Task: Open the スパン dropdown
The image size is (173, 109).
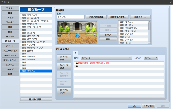Action: coord(151,58)
